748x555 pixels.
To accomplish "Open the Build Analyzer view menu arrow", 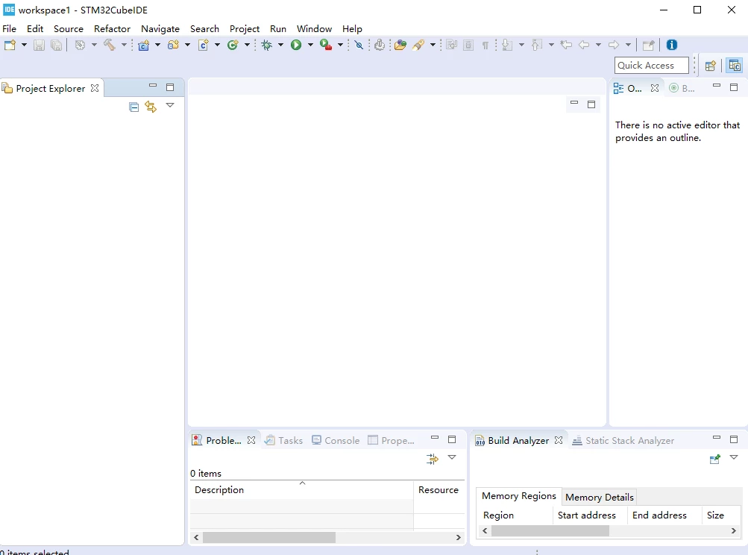I will (734, 457).
